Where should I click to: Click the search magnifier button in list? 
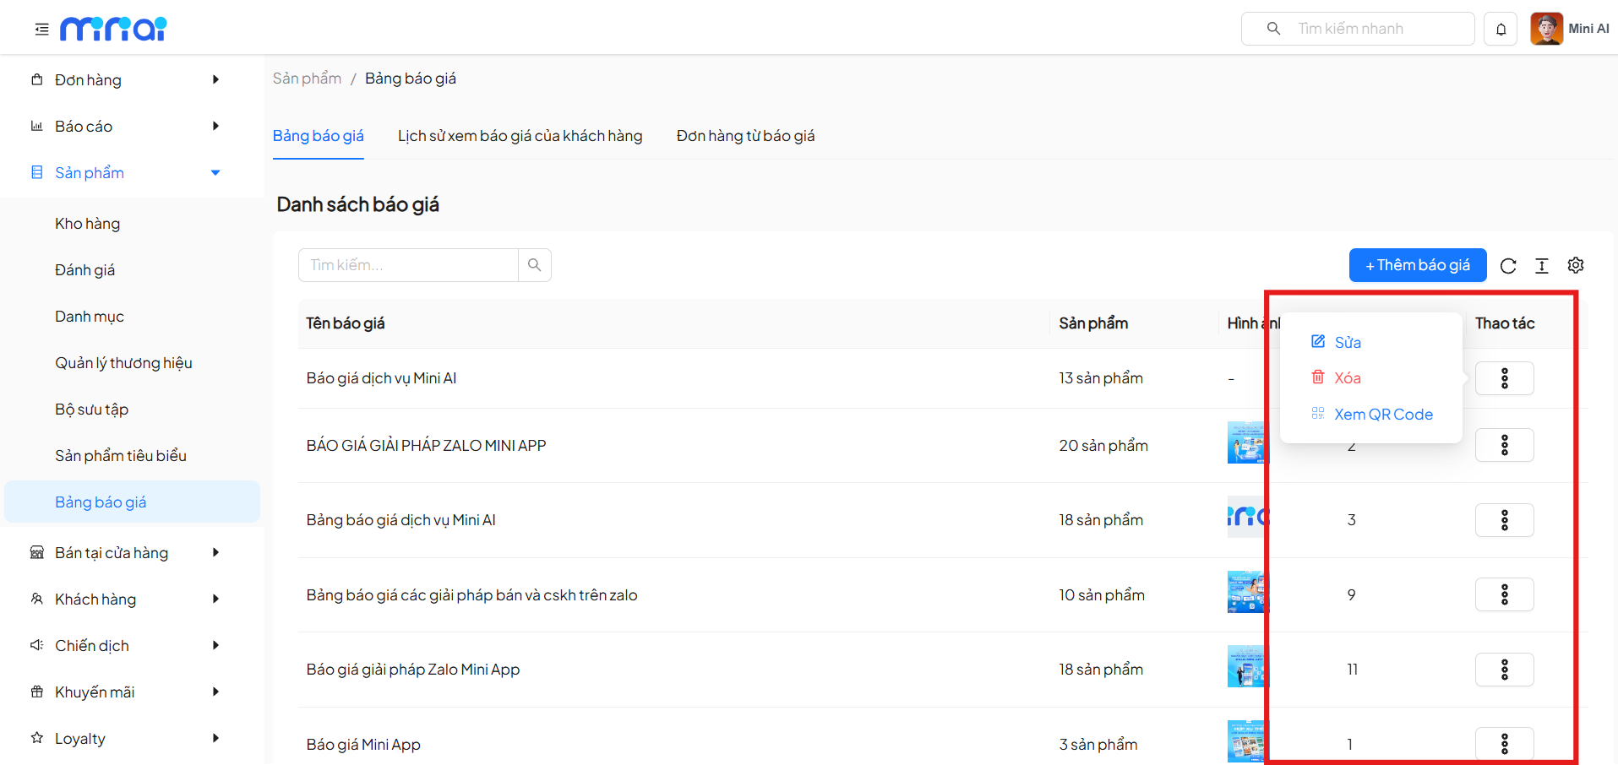point(534,265)
